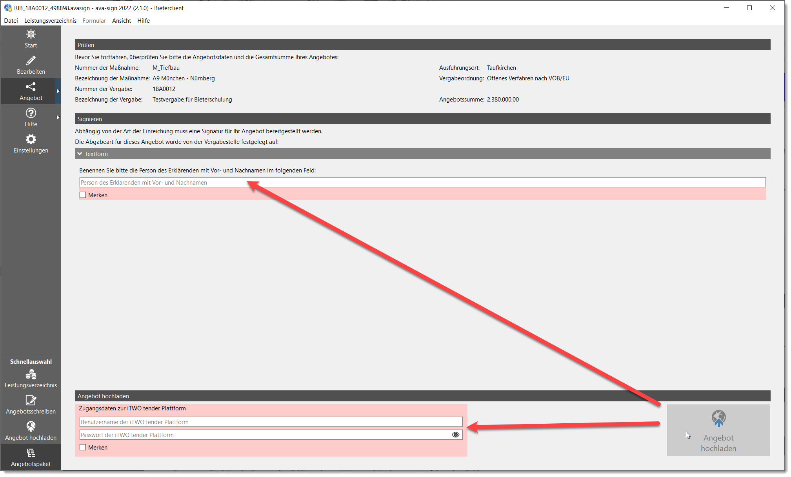Collapse the Textform section

coord(80,154)
